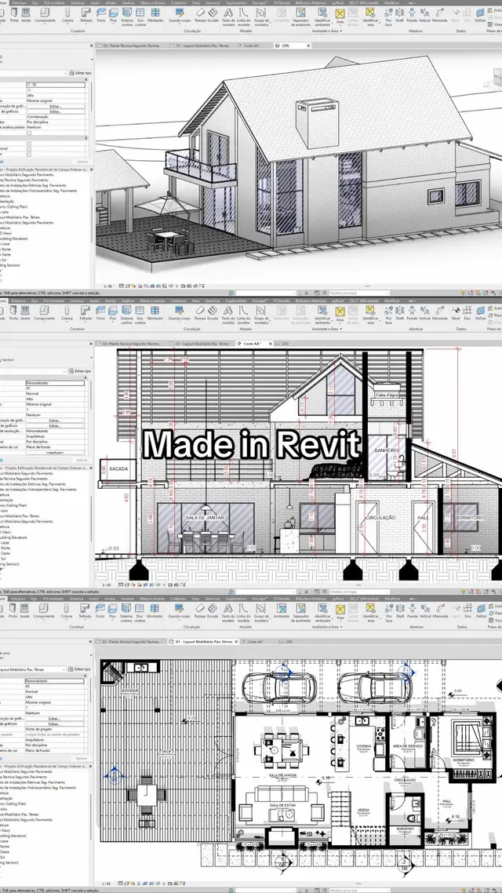The image size is (502, 893).
Task: Click the Montante tool in top window ribbon
Action: point(155,16)
